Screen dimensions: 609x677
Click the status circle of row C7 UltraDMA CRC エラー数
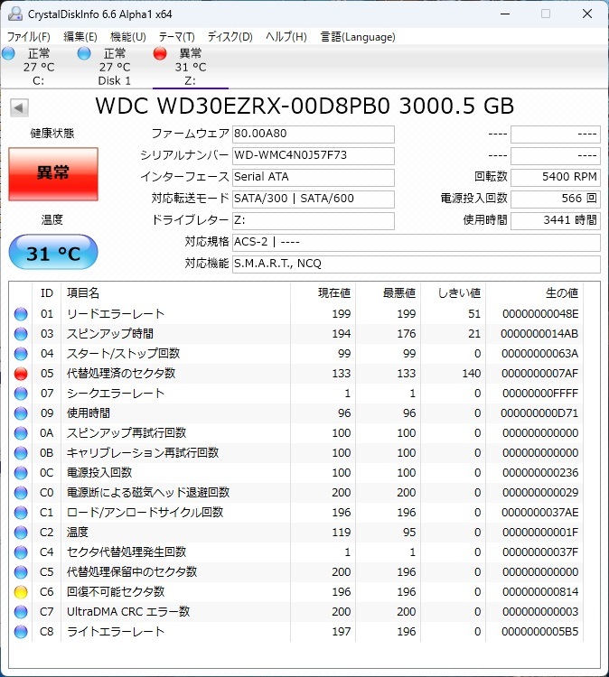(x=21, y=612)
